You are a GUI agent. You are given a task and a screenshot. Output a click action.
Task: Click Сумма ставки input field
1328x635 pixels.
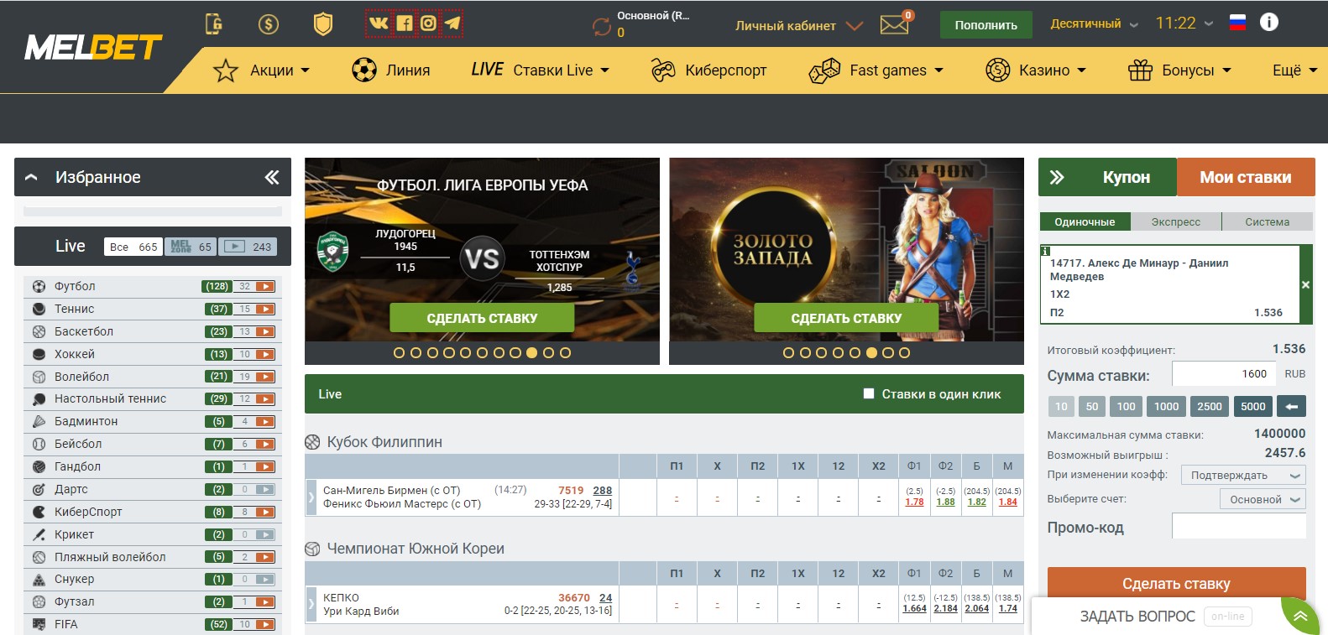1223,374
